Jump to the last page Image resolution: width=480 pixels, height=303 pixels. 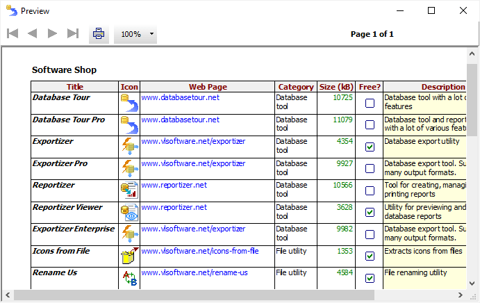coord(72,33)
